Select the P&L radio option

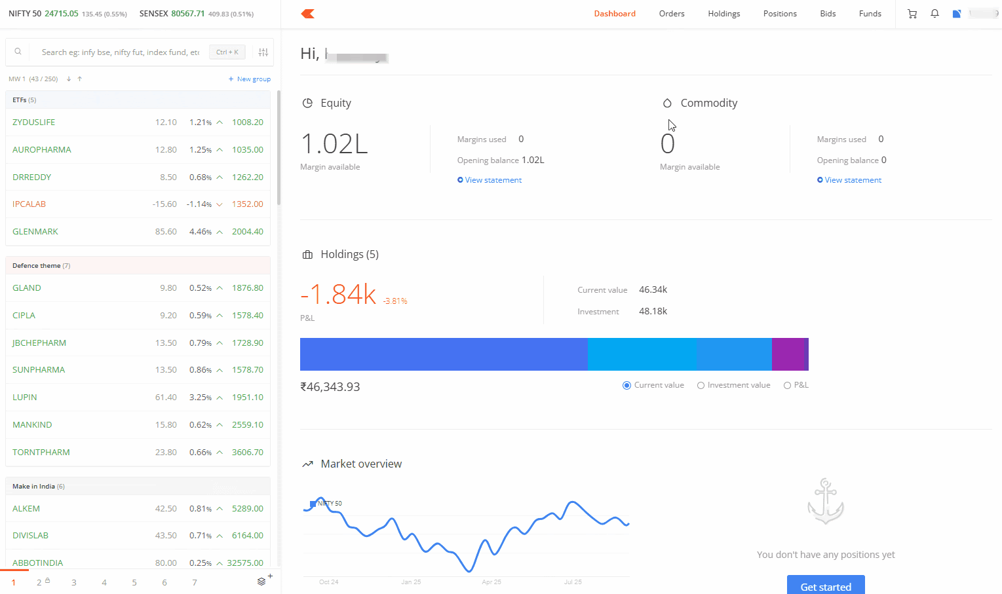click(x=787, y=386)
